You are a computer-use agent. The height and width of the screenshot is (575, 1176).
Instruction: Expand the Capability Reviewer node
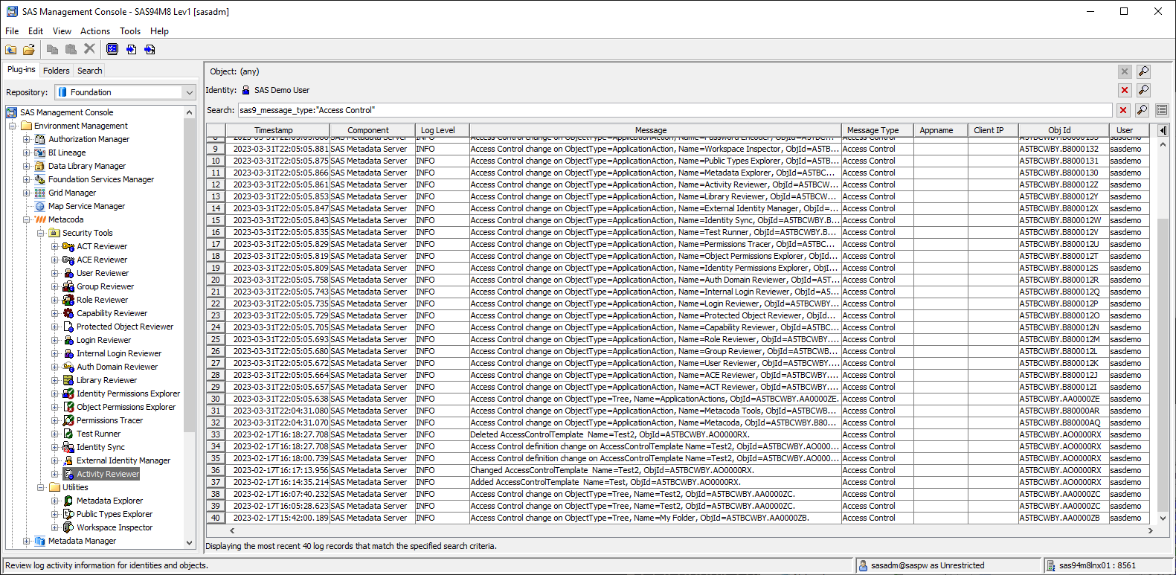coord(55,313)
